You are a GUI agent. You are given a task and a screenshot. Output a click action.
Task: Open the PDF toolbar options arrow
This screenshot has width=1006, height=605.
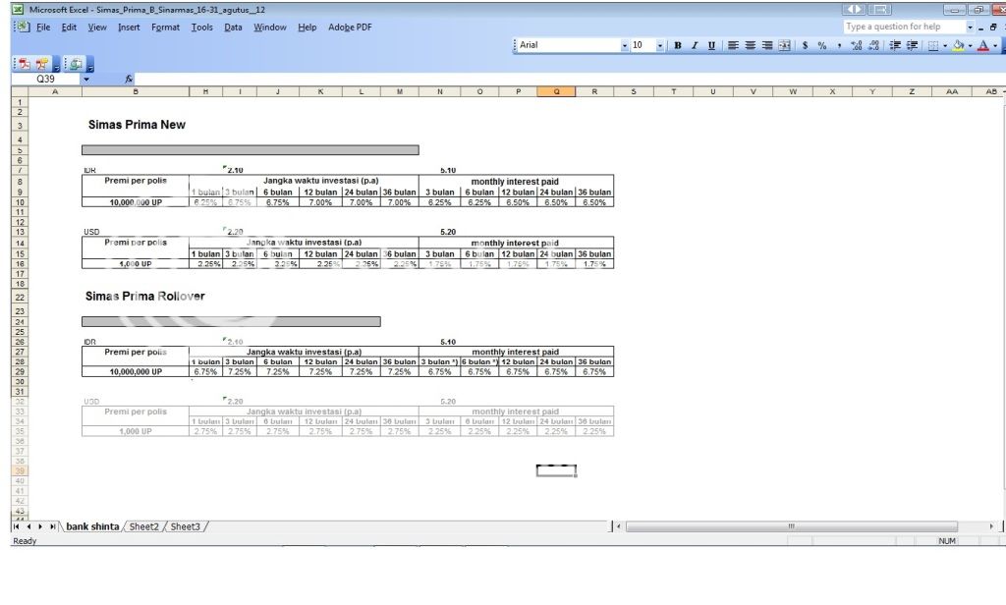point(56,64)
